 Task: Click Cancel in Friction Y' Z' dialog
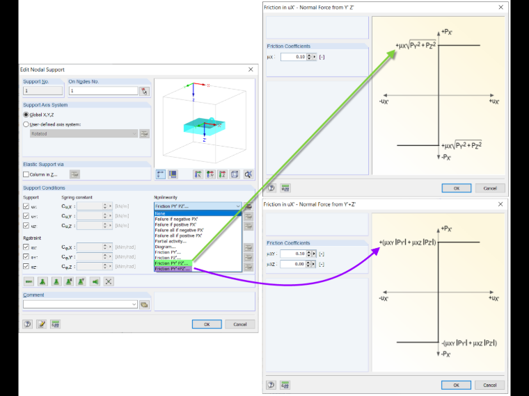[490, 188]
